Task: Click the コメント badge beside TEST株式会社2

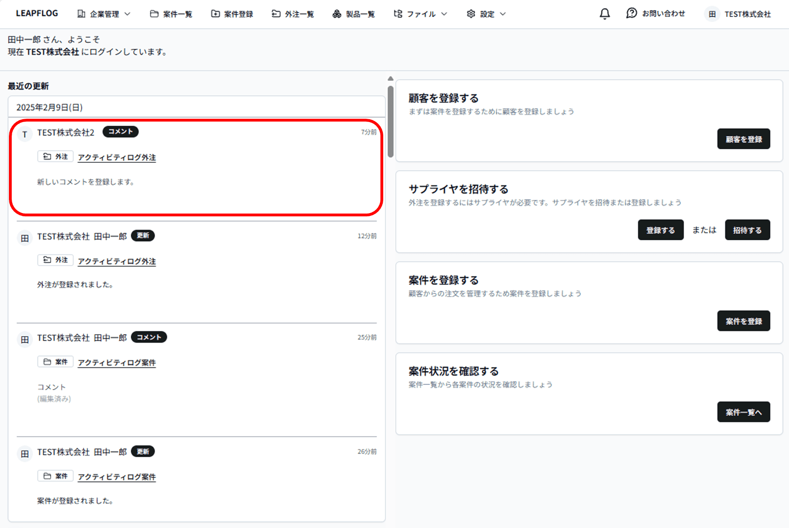Action: (x=121, y=132)
